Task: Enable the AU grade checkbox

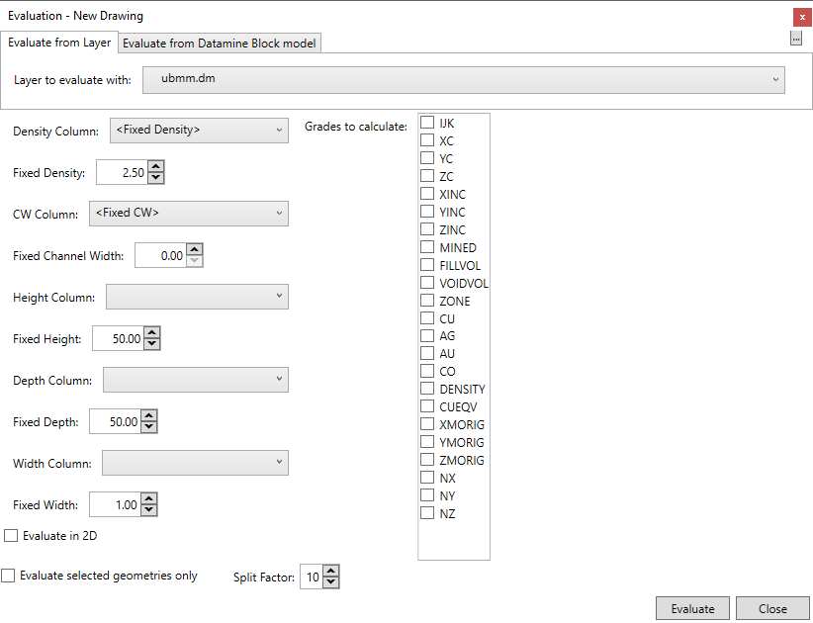Action: (x=428, y=354)
